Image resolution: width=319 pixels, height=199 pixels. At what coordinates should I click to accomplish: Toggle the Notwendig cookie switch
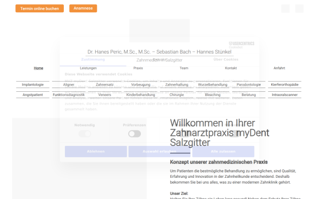[85, 134]
